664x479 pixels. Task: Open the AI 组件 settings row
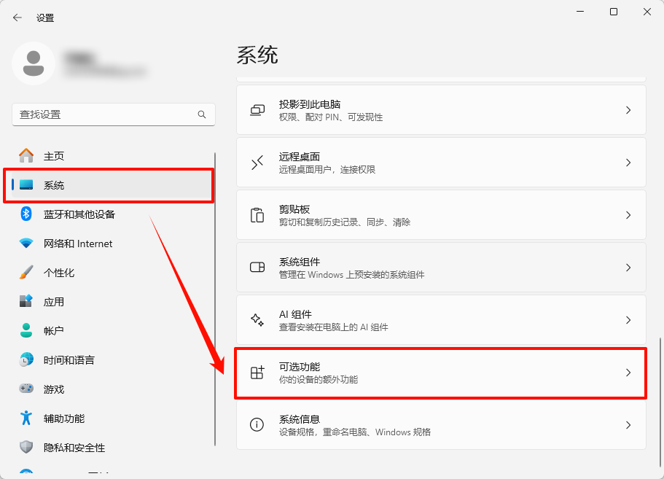pos(440,319)
